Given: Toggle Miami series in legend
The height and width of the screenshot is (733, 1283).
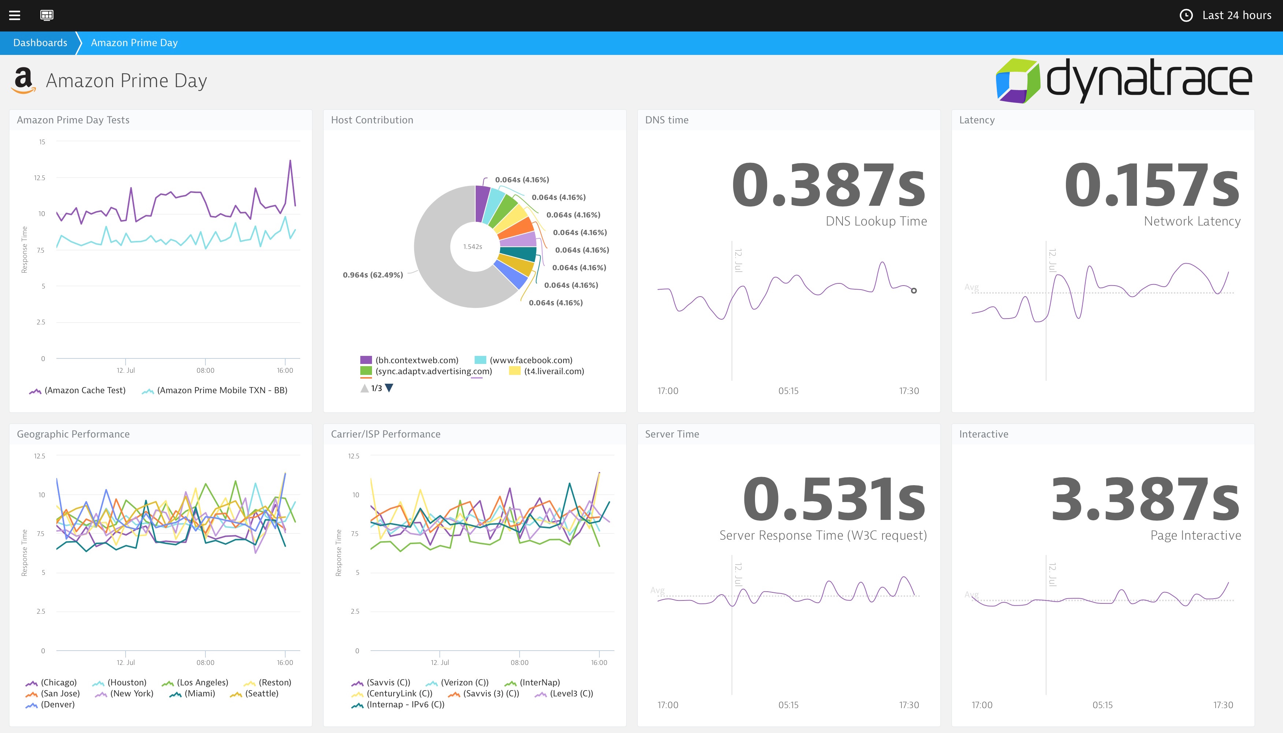Looking at the screenshot, I should (x=192, y=693).
